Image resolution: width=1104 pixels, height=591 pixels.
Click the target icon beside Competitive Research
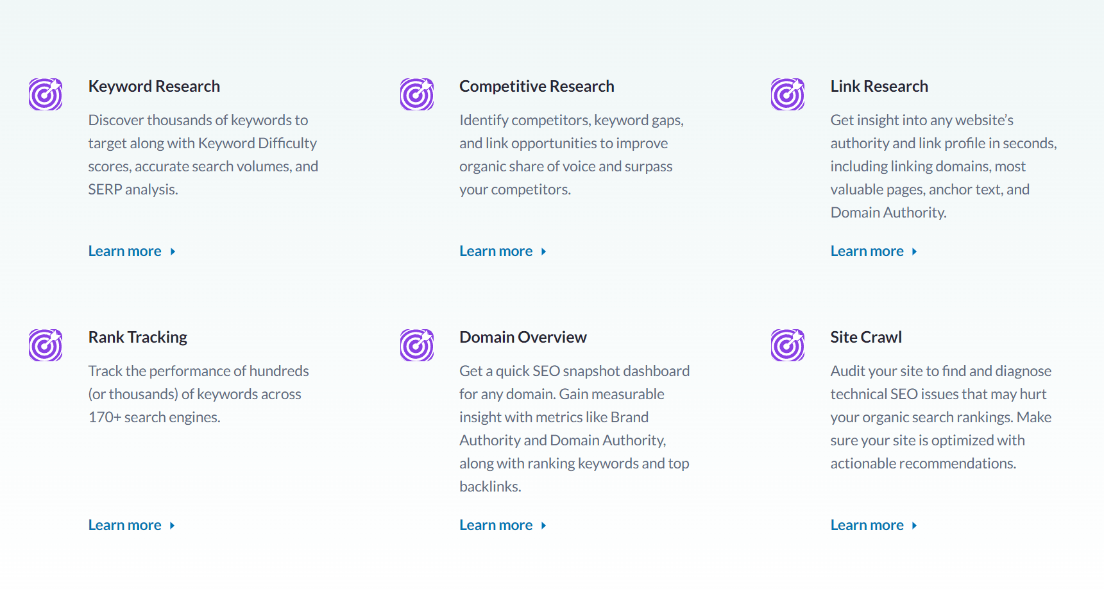(417, 94)
